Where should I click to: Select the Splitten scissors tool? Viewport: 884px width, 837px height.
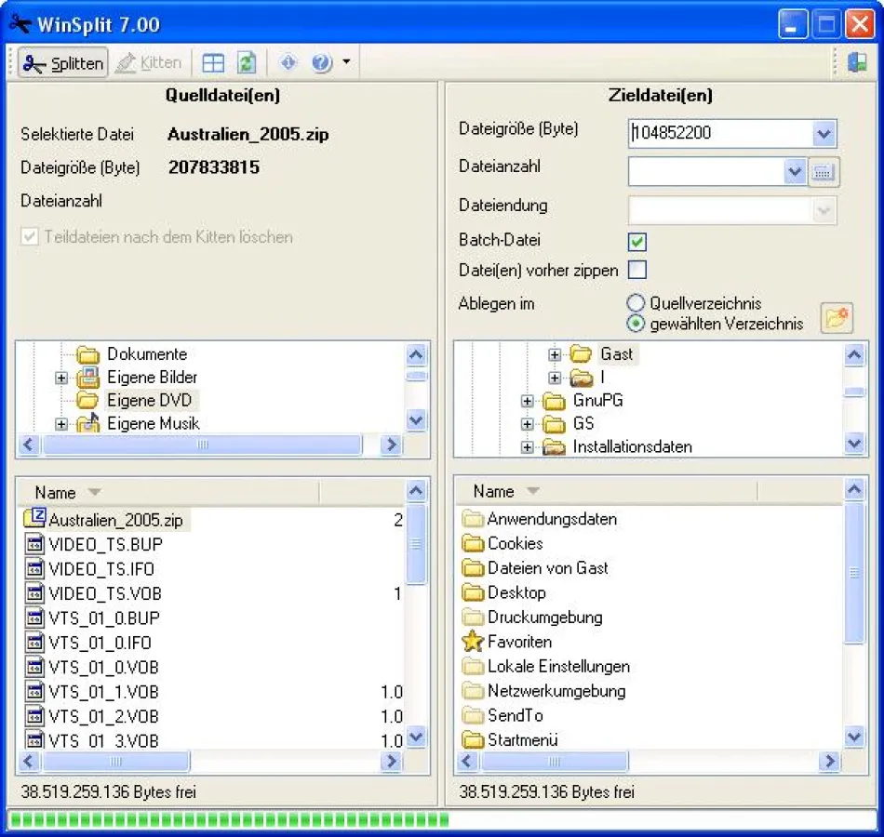(x=61, y=62)
